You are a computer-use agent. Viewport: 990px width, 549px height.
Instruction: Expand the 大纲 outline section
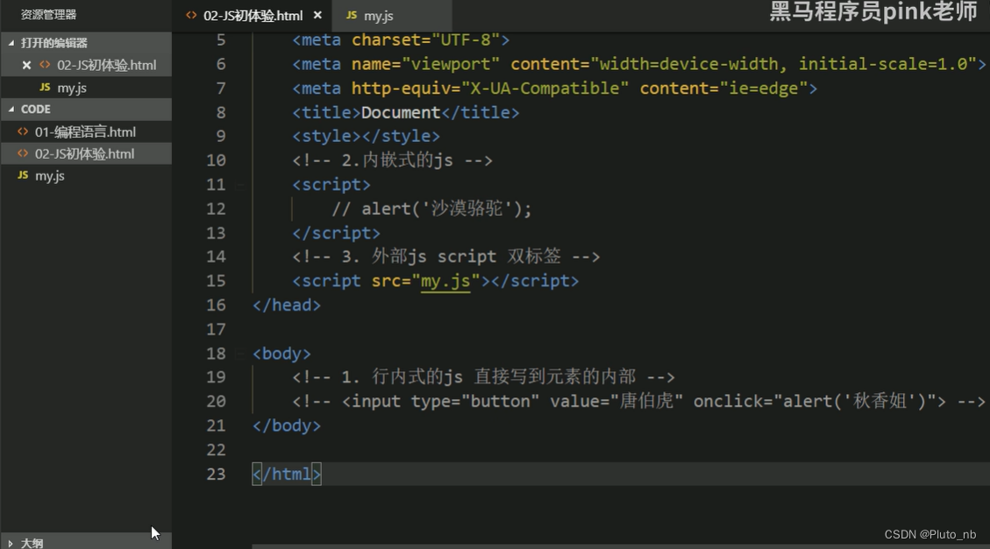click(x=8, y=542)
